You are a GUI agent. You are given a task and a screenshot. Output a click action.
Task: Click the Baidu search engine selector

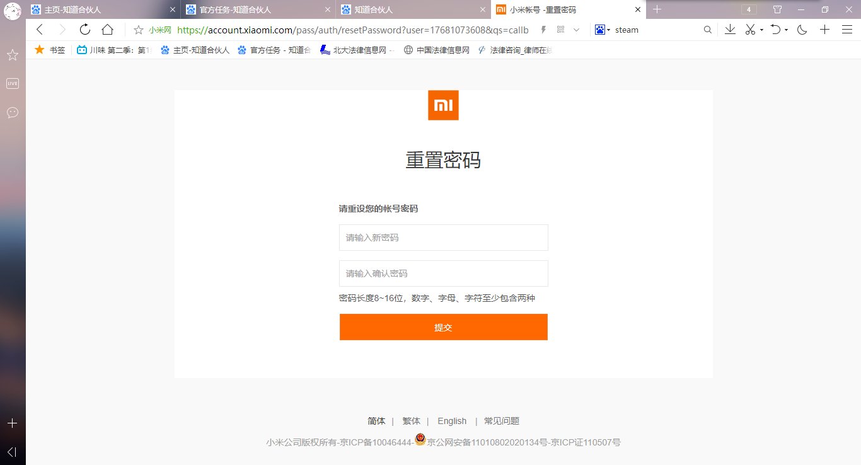tap(601, 29)
